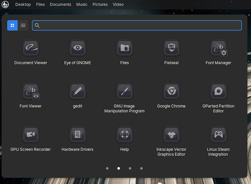The width and height of the screenshot is (251, 184).
Task: Open Pictures from the top panel
Action: (x=100, y=4)
